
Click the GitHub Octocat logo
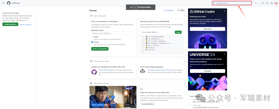coord(9,3)
